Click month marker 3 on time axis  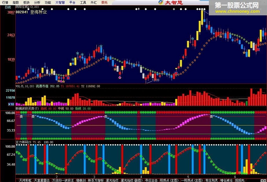(94, 177)
